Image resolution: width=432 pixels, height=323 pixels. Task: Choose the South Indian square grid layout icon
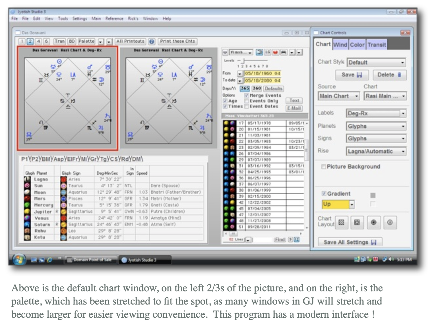[x=357, y=222]
